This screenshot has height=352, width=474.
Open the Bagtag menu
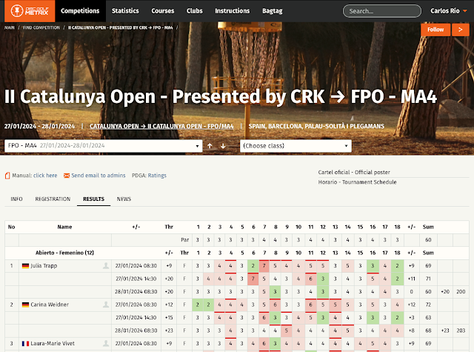point(272,11)
